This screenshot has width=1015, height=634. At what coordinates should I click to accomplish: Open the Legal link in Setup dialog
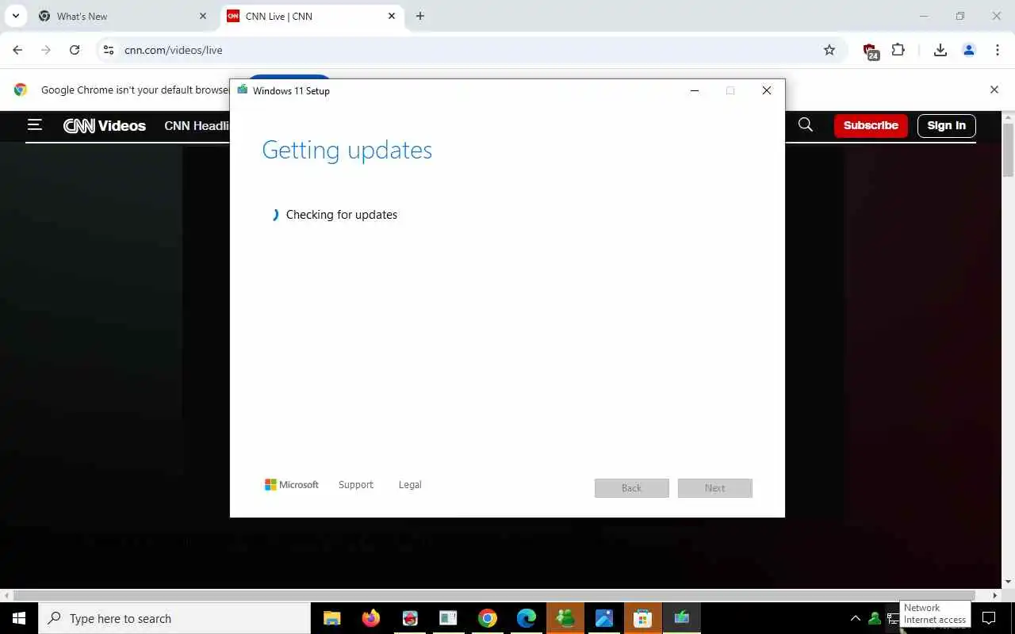(410, 485)
